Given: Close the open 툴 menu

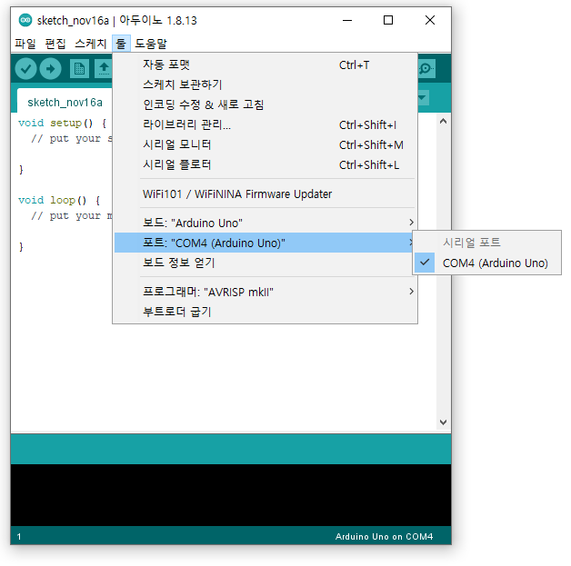Looking at the screenshot, I should pyautogui.click(x=121, y=44).
